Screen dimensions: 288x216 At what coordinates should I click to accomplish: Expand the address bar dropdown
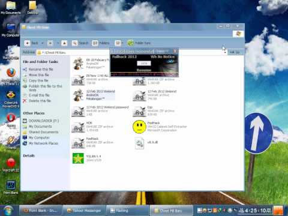[225, 52]
